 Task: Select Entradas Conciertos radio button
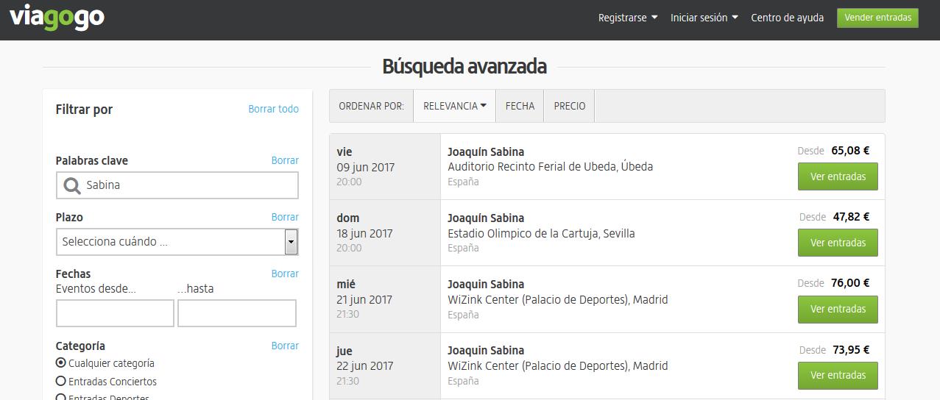pyautogui.click(x=61, y=381)
